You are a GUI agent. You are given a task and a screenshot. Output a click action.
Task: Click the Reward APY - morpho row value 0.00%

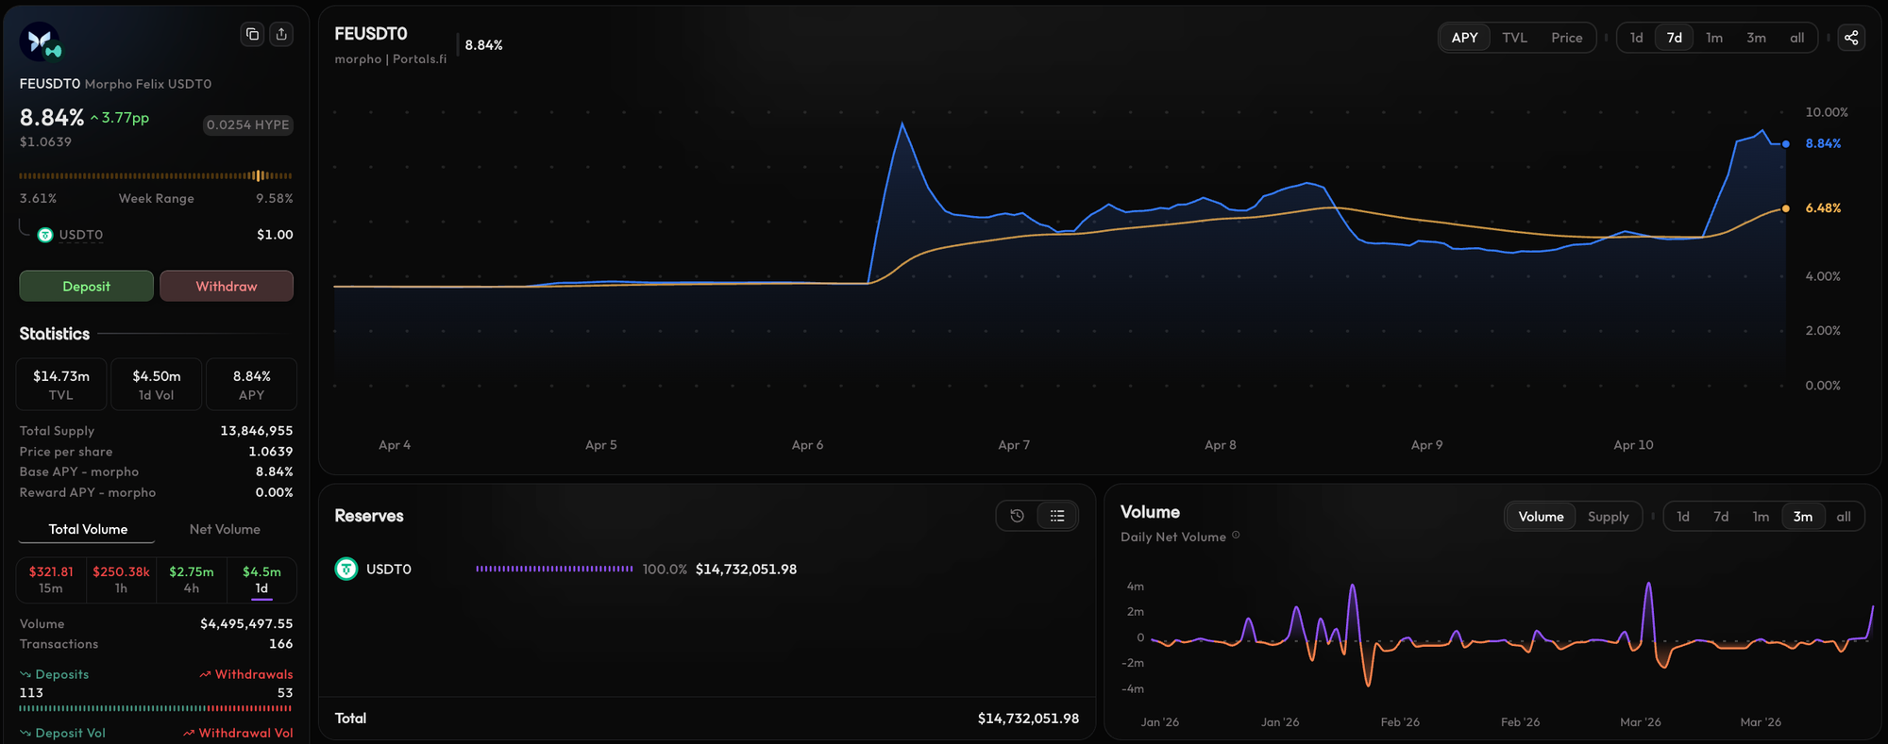tap(275, 492)
